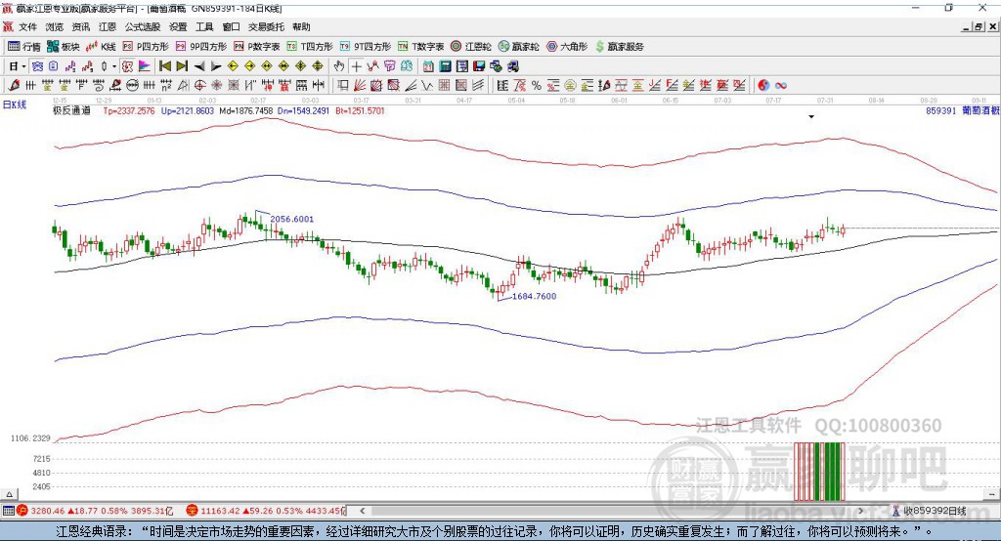Open the T数字表 tool
1001x541 pixels.
point(420,47)
